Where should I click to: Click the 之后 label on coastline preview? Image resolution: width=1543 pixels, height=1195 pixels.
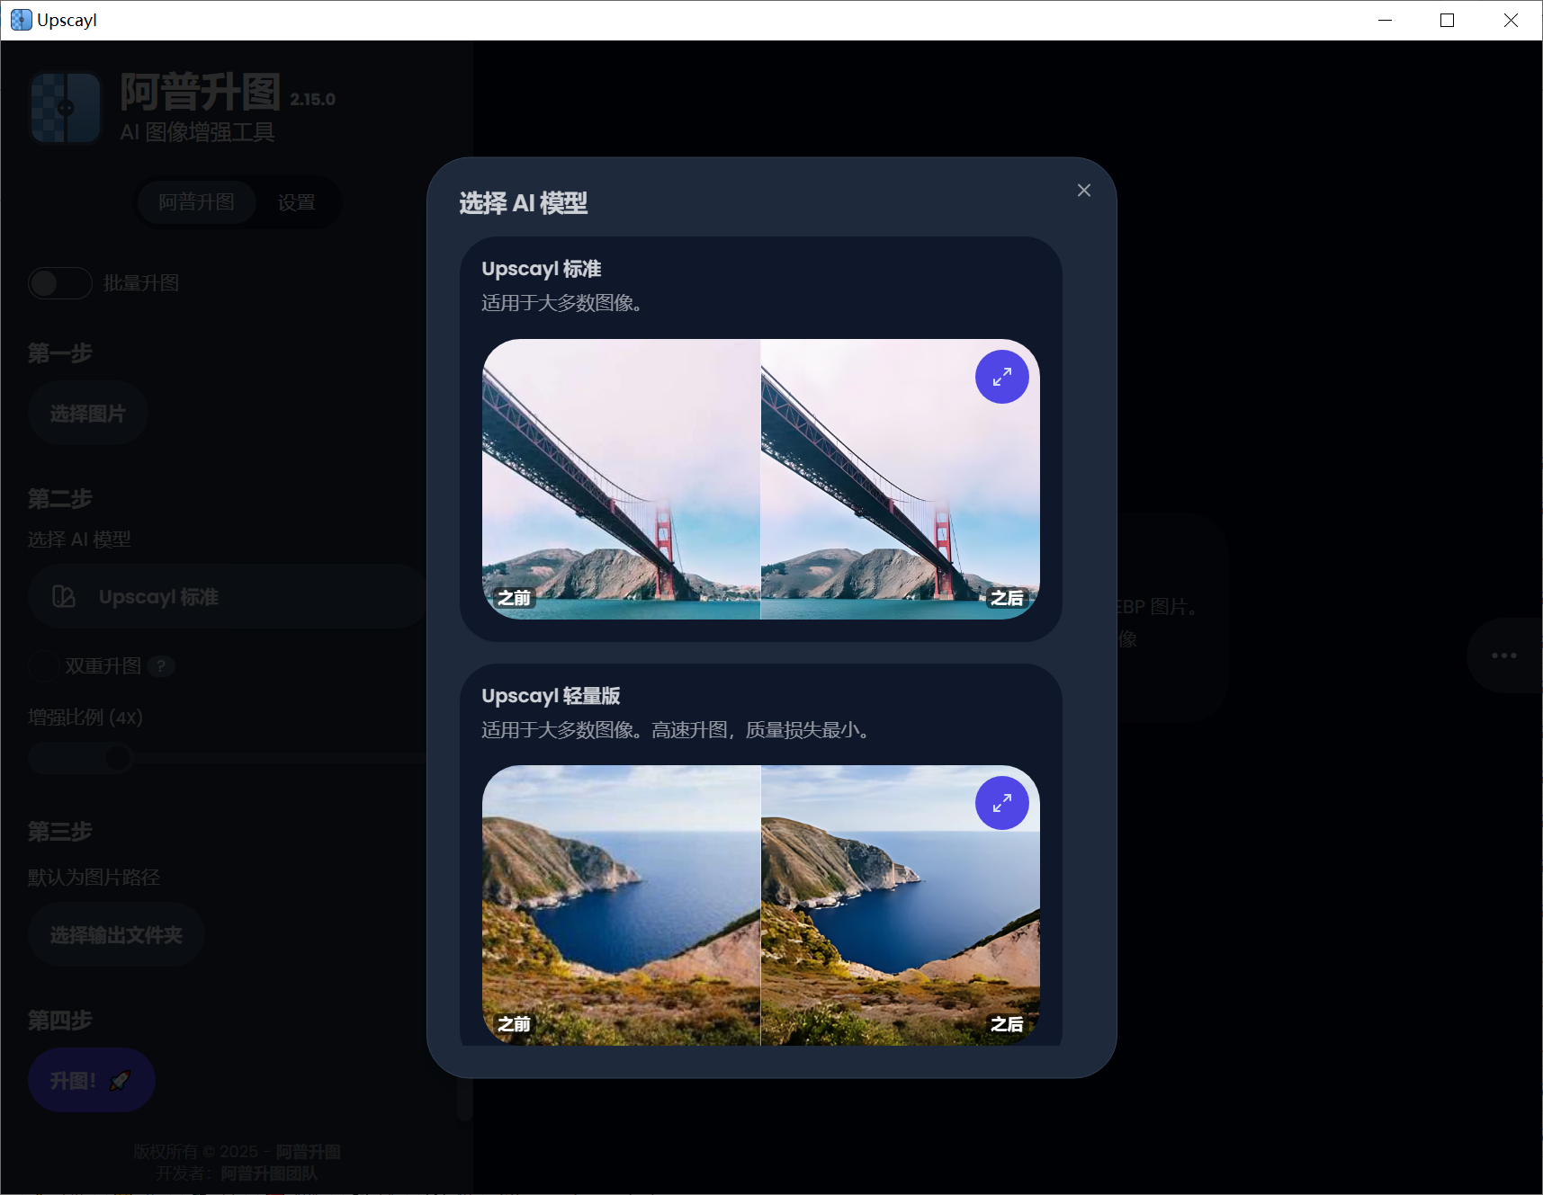coord(1007,1024)
